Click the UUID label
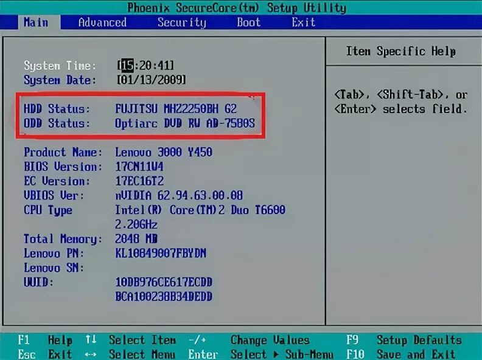 [x=38, y=282]
